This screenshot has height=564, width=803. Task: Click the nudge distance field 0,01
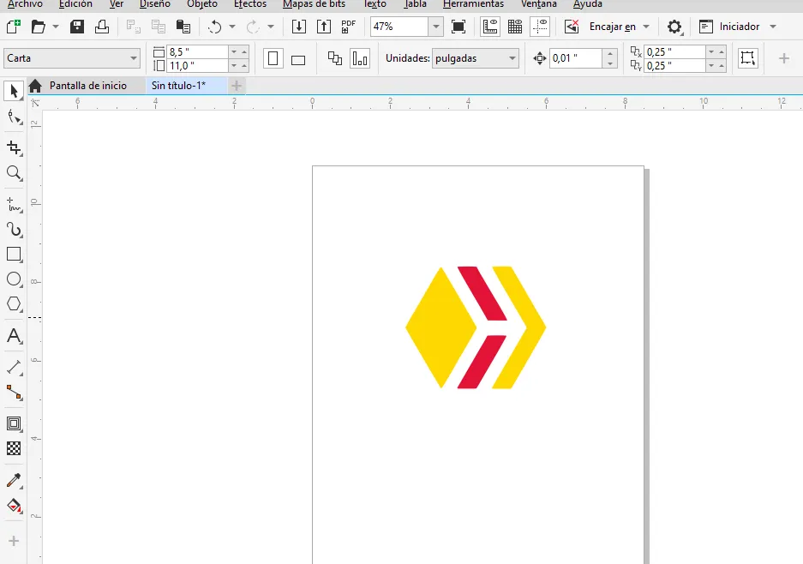[576, 58]
